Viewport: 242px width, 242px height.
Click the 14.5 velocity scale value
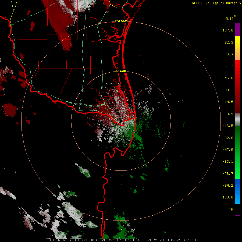[x=229, y=102]
